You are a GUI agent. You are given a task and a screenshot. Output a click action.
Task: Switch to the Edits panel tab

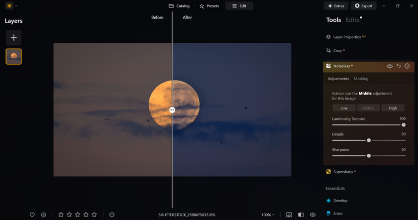tap(352, 20)
